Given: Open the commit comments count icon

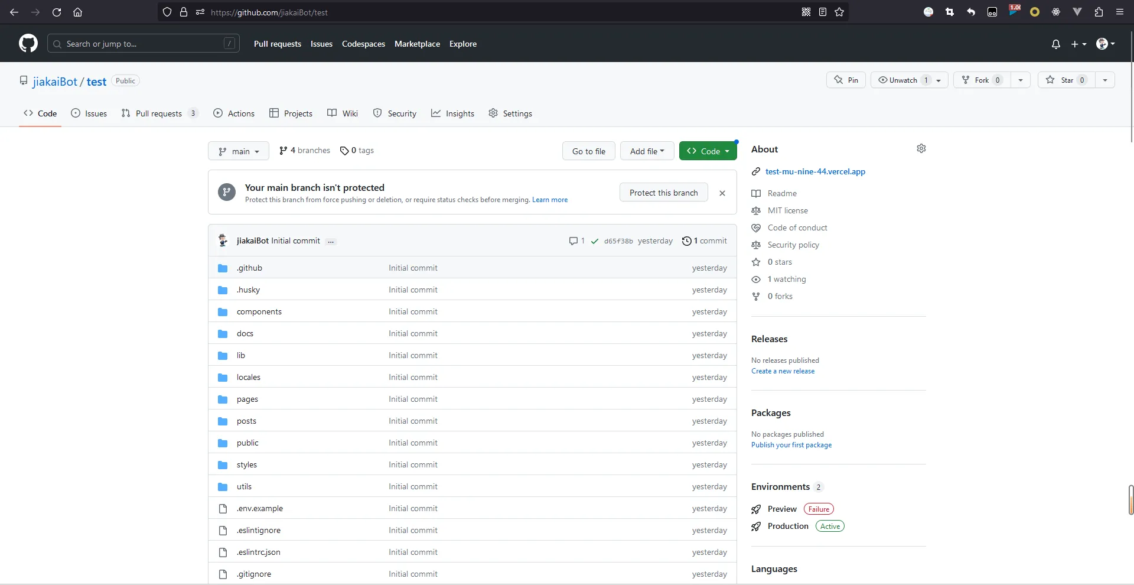Looking at the screenshot, I should [x=576, y=241].
